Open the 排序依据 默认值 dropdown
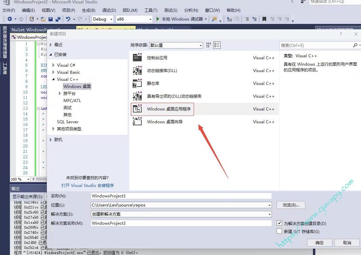This screenshot has width=361, height=255. pyautogui.click(x=176, y=45)
